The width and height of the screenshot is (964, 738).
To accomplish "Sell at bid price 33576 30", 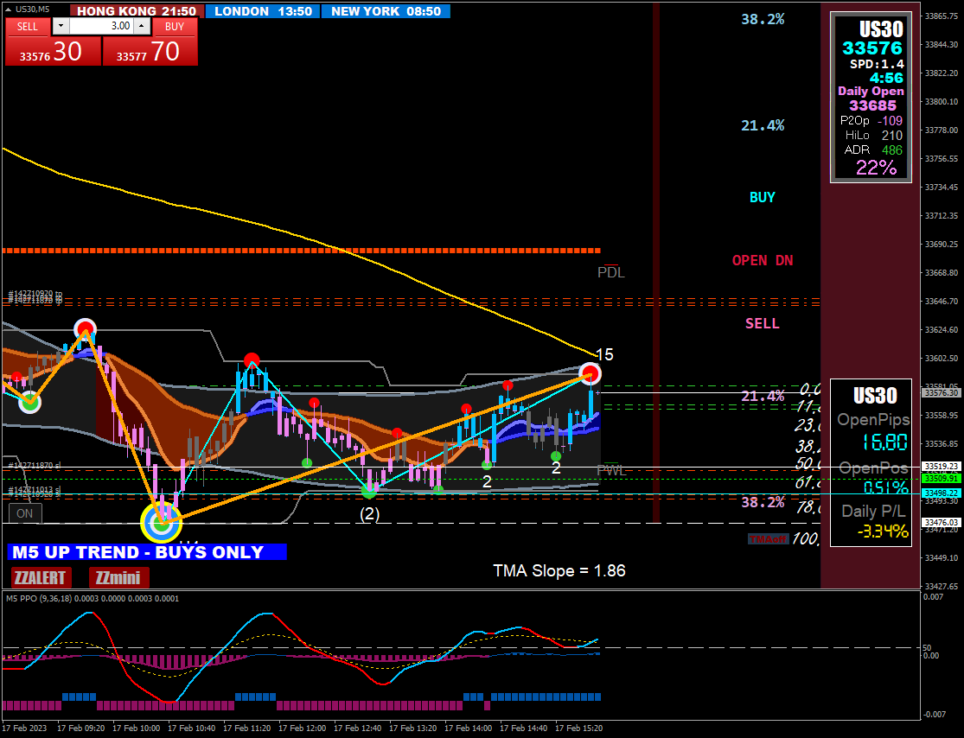I will click(53, 51).
